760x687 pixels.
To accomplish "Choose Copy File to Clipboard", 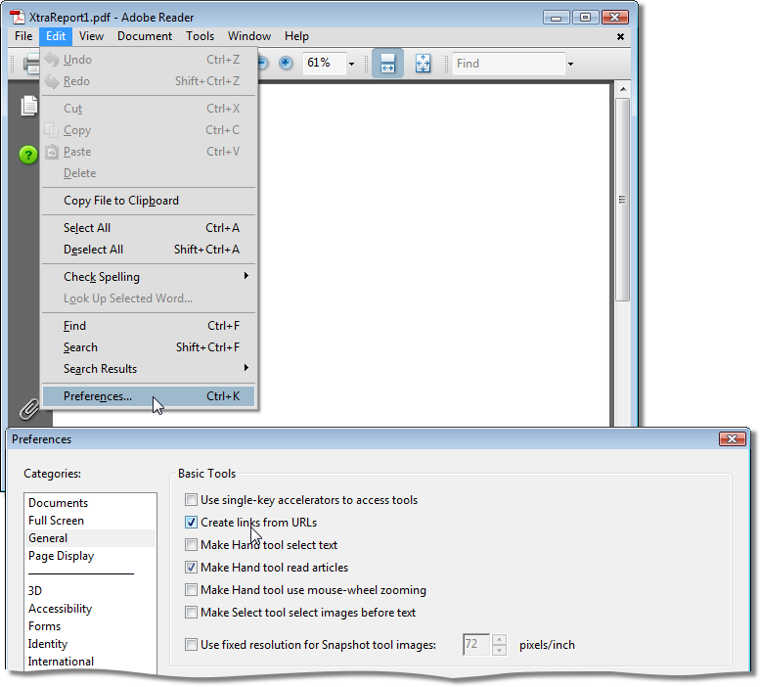I will (149, 201).
